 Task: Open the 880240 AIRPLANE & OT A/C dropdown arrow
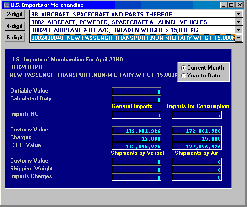click(x=238, y=30)
